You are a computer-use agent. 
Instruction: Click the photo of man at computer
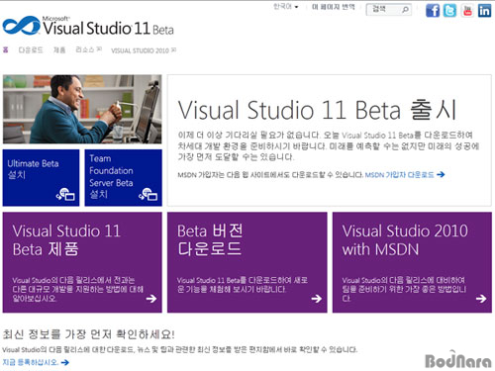tap(82, 109)
